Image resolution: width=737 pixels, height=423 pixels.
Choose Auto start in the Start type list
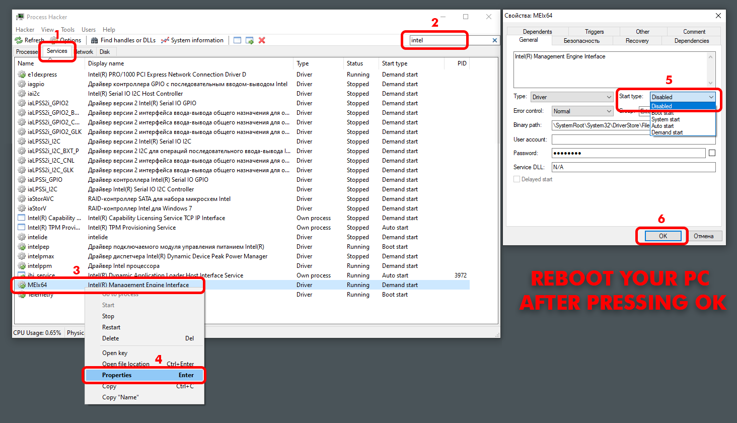click(683, 126)
